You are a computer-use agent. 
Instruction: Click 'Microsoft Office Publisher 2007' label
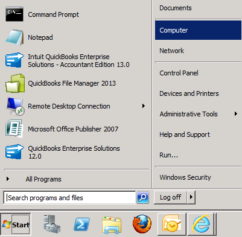click(x=73, y=129)
